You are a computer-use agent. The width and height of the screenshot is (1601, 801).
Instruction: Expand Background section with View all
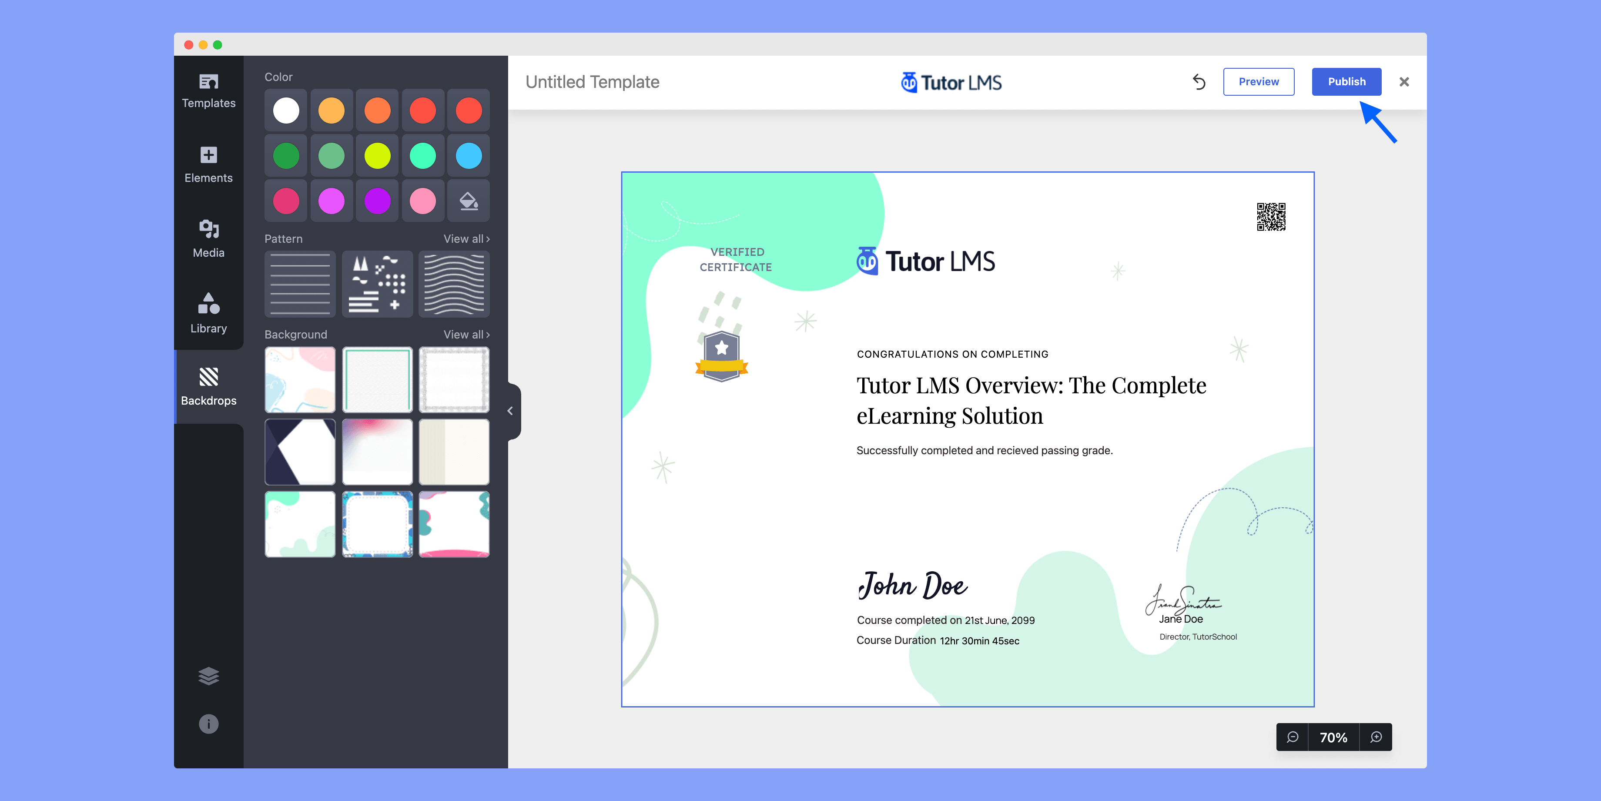point(466,334)
